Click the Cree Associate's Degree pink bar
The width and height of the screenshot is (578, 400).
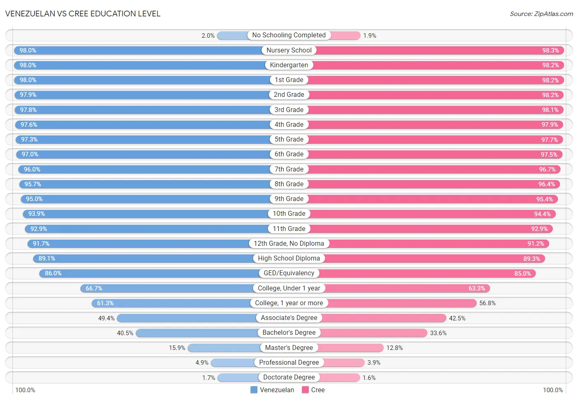click(x=368, y=318)
